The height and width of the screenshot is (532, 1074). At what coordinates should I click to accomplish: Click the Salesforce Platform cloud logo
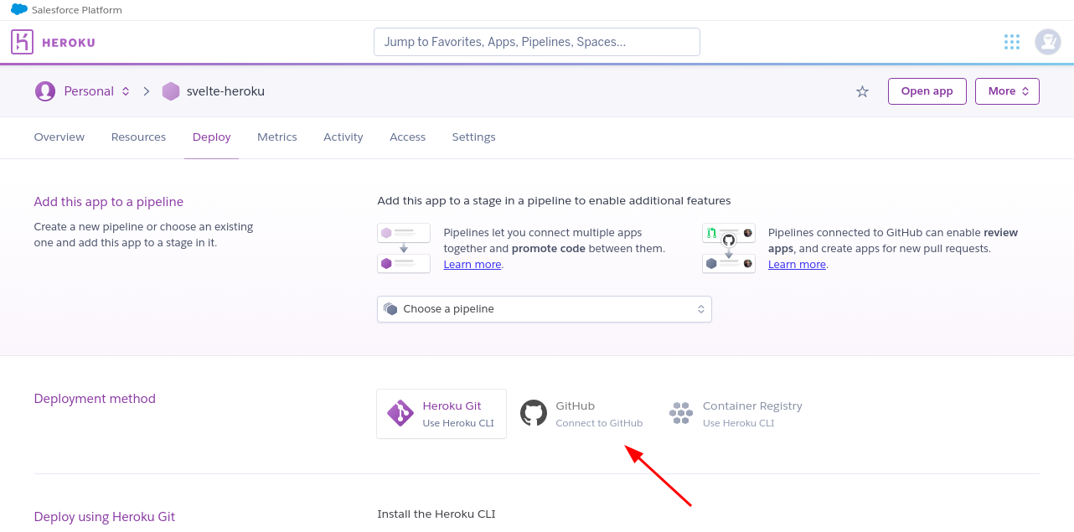tap(19, 10)
